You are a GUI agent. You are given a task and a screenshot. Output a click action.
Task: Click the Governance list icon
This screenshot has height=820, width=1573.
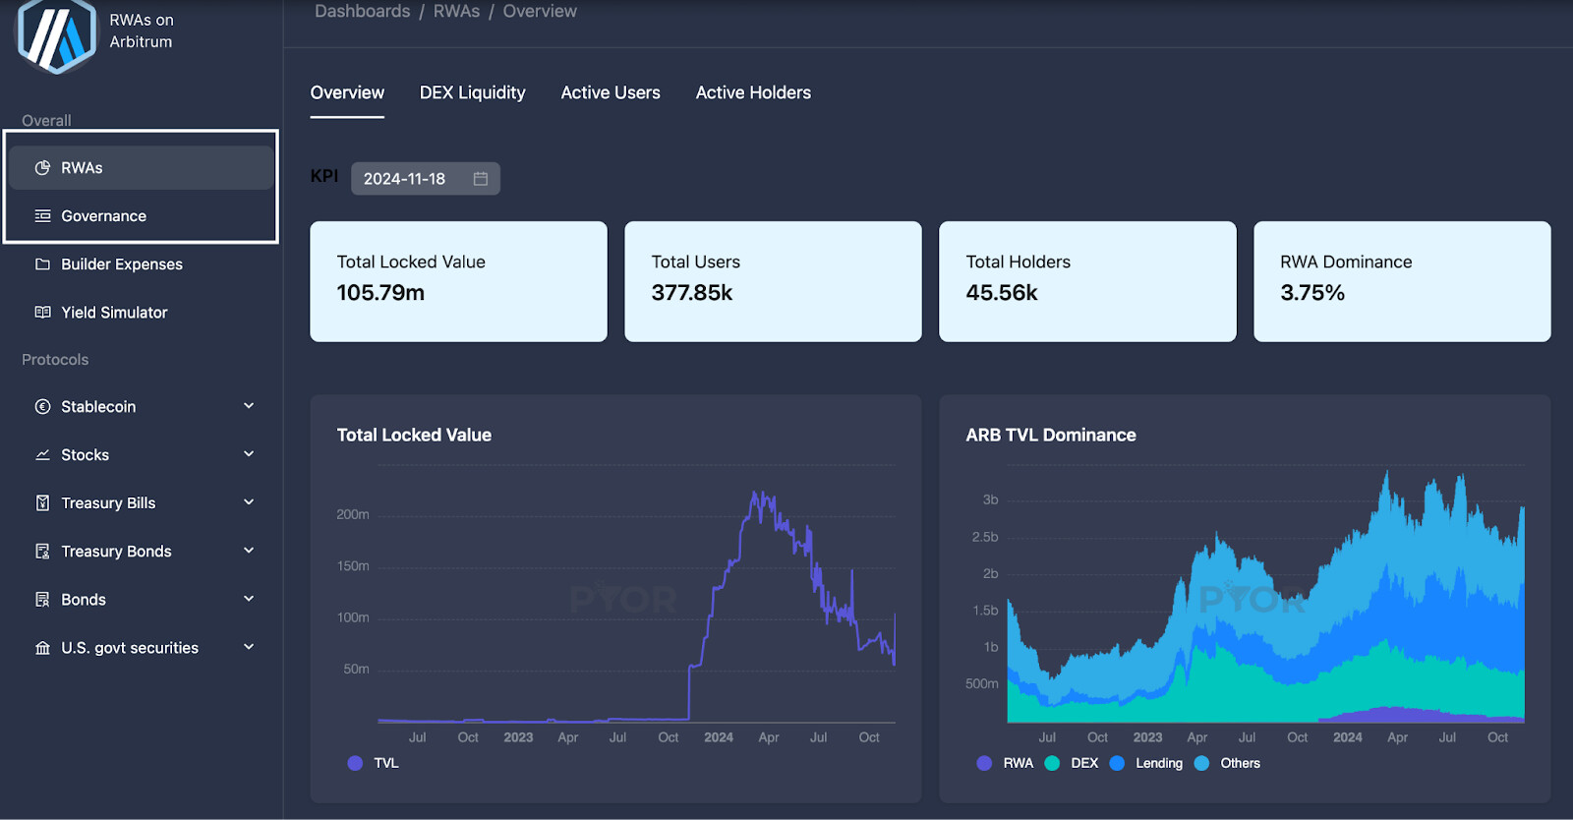pos(42,216)
